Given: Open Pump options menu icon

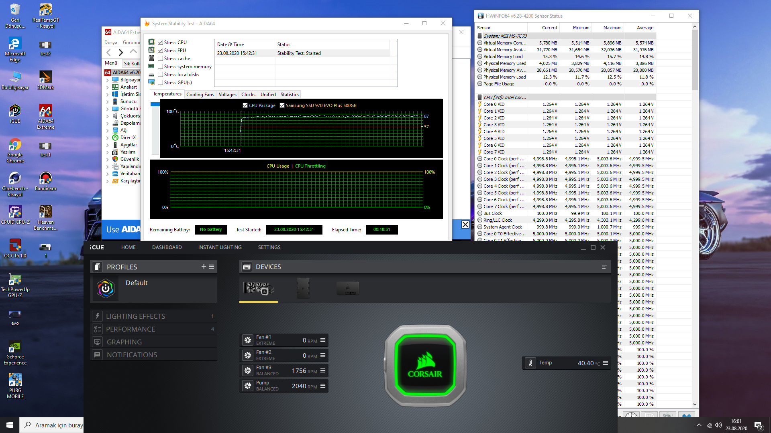Looking at the screenshot, I should 323,386.
